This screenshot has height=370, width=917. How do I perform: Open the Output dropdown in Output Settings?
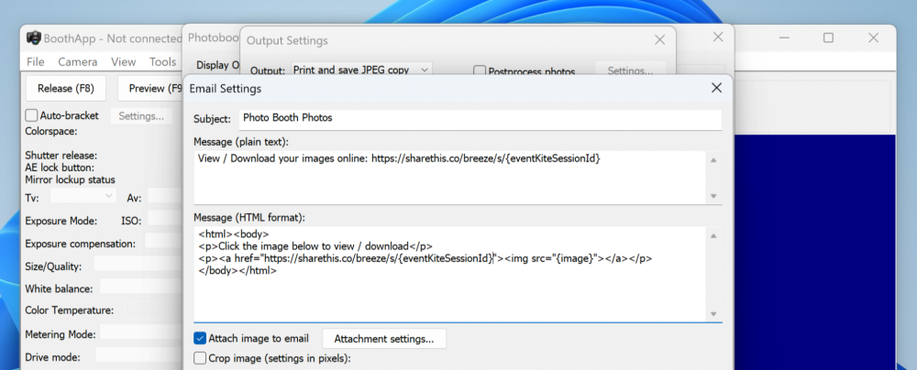click(x=362, y=70)
